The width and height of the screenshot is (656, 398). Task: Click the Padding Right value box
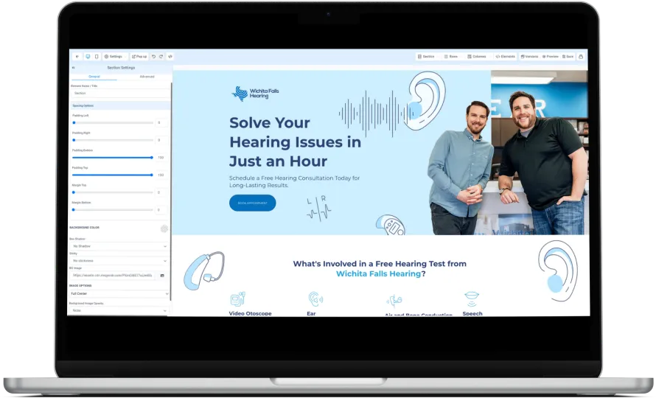click(161, 140)
